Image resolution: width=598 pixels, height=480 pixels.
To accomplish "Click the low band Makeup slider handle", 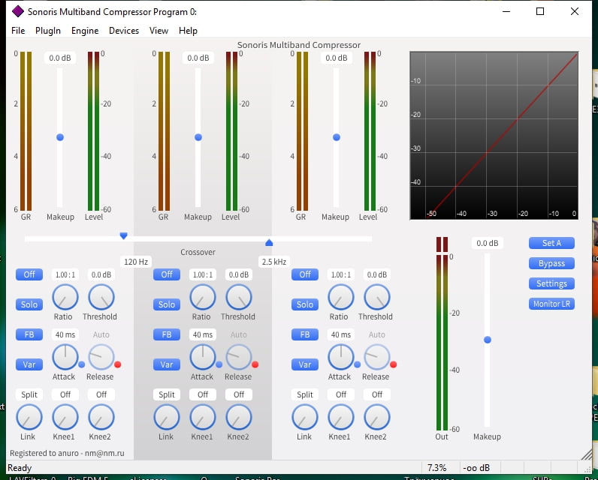I will pos(60,137).
